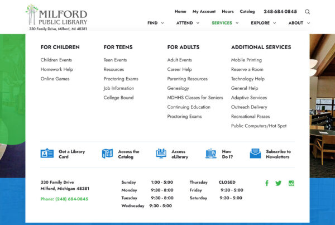The height and width of the screenshot is (225, 335).
Task: Click How Do I? text
Action: pyautogui.click(x=227, y=154)
